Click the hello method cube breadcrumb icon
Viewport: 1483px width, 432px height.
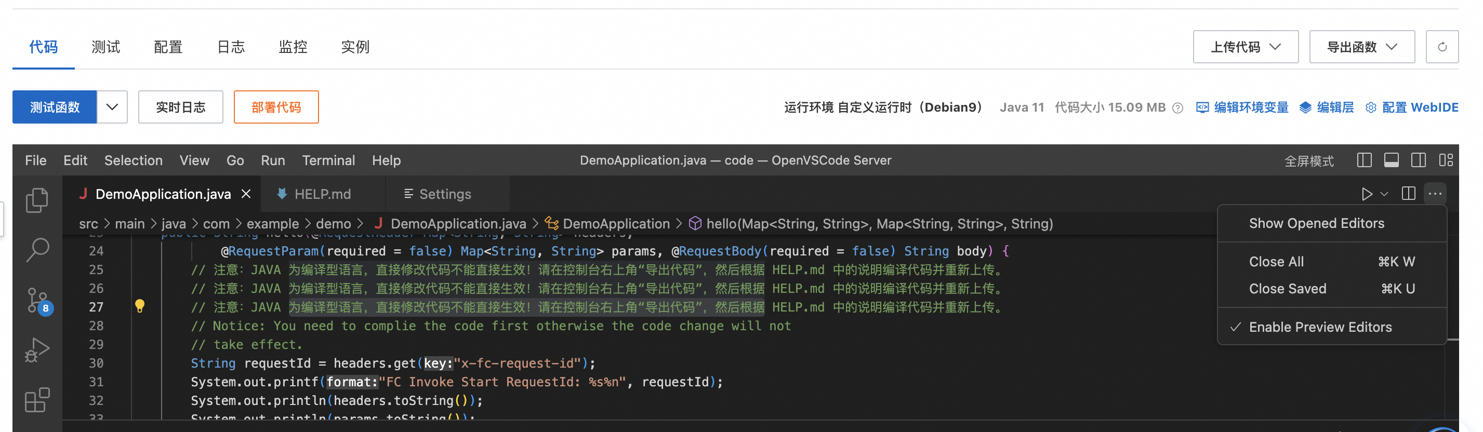(695, 223)
